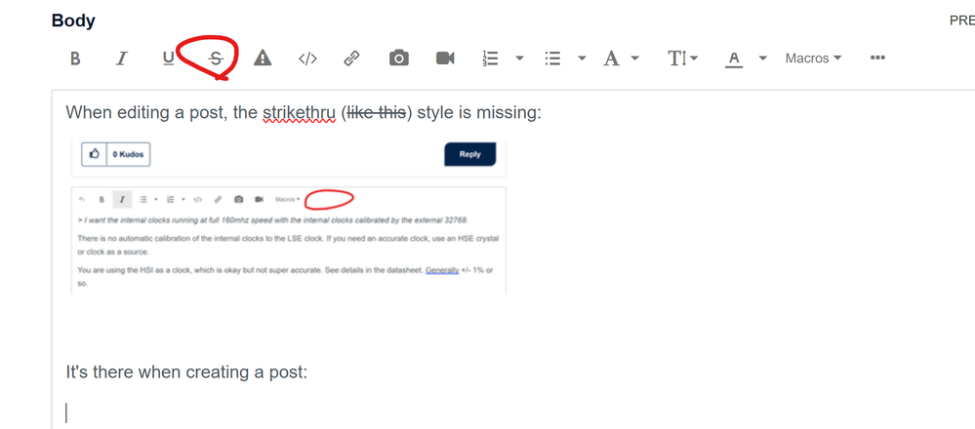Insert photos using the camera icon
Screen dimensions: 975x429
[x=399, y=58]
